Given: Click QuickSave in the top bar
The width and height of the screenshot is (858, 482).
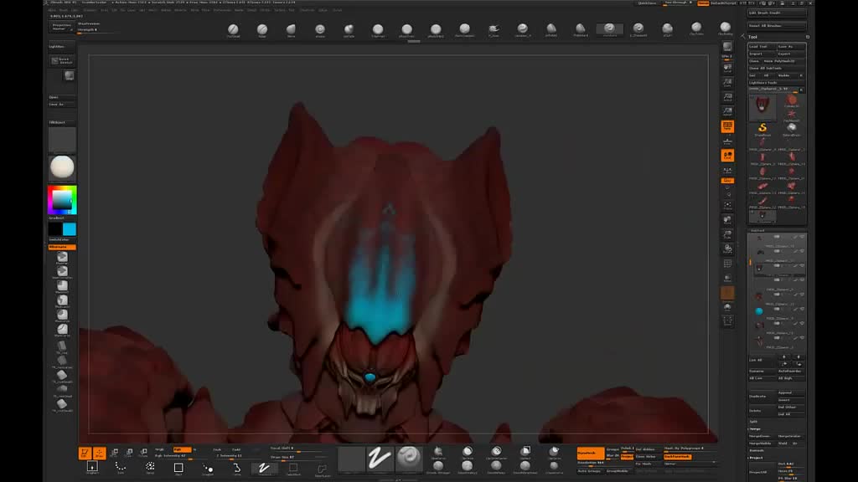Looking at the screenshot, I should 647,3.
